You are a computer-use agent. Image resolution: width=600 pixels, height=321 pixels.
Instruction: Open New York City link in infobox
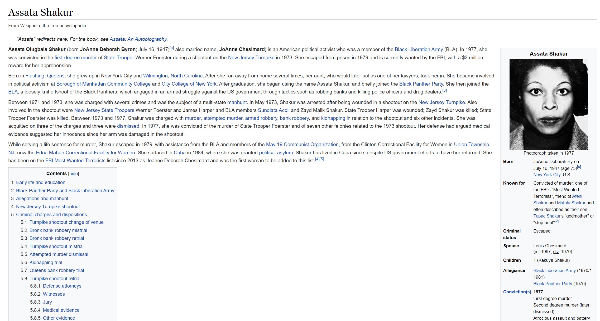(547, 175)
